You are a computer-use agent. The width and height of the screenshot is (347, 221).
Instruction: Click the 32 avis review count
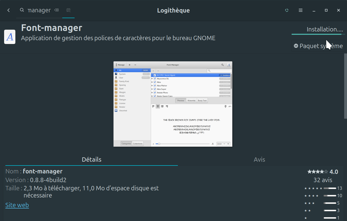(x=323, y=180)
